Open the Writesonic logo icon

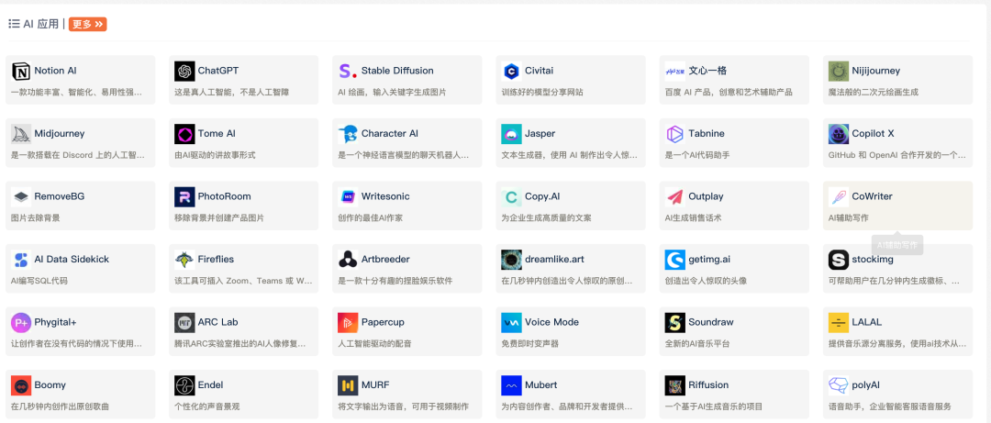coord(348,196)
